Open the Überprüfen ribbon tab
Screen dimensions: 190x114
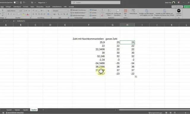pyautogui.click(x=40, y=7)
